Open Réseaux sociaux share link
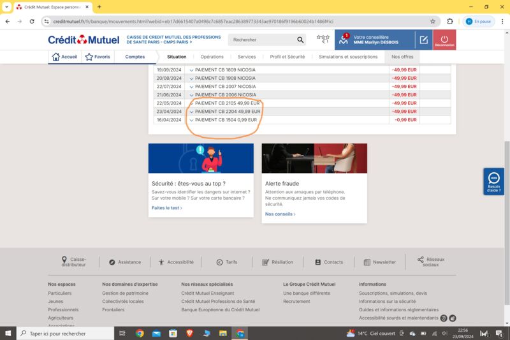510x340 pixels. coord(431,262)
